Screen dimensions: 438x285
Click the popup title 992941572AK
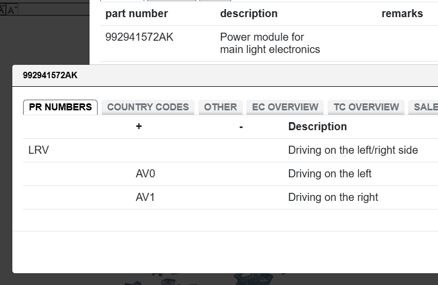tap(50, 76)
